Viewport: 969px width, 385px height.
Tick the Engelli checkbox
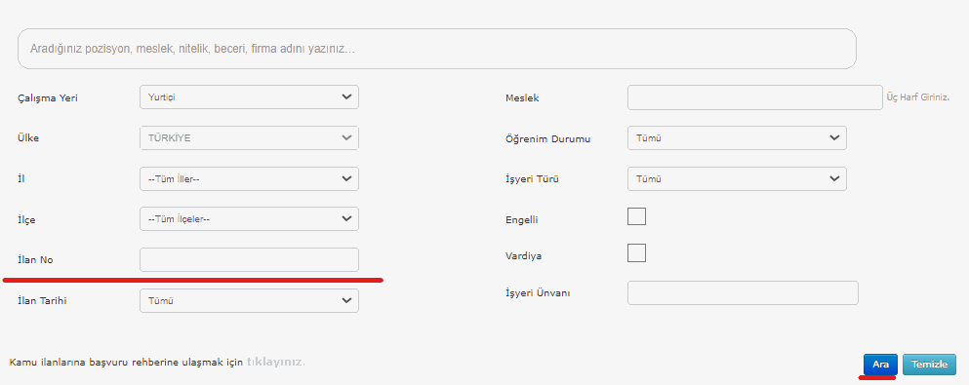click(x=636, y=216)
